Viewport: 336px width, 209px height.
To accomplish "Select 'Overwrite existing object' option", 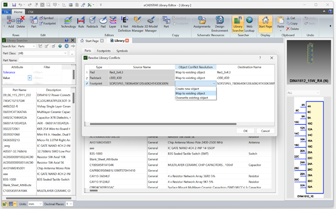I will (195, 98).
